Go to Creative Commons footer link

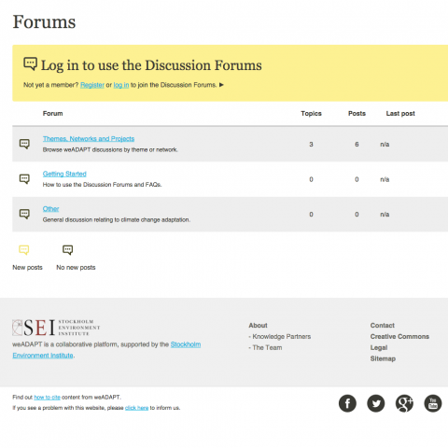(x=399, y=337)
